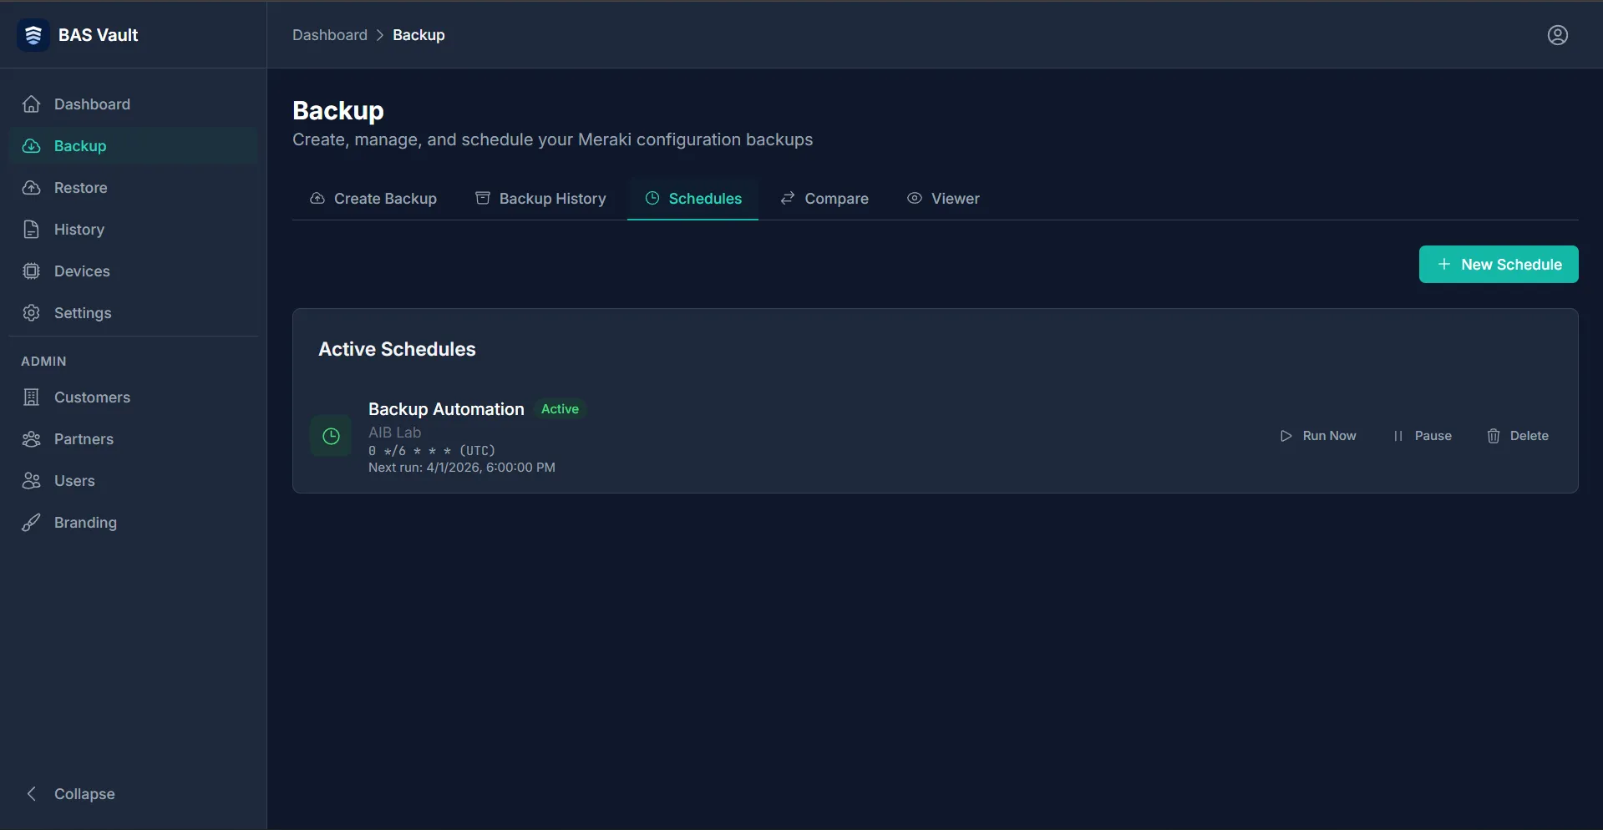Go to the Users admin label
The image size is (1603, 830).
point(74,481)
